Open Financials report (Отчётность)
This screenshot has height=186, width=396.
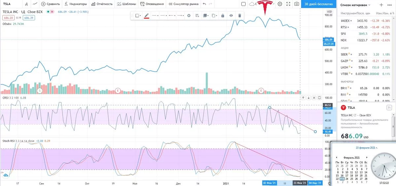102,4
